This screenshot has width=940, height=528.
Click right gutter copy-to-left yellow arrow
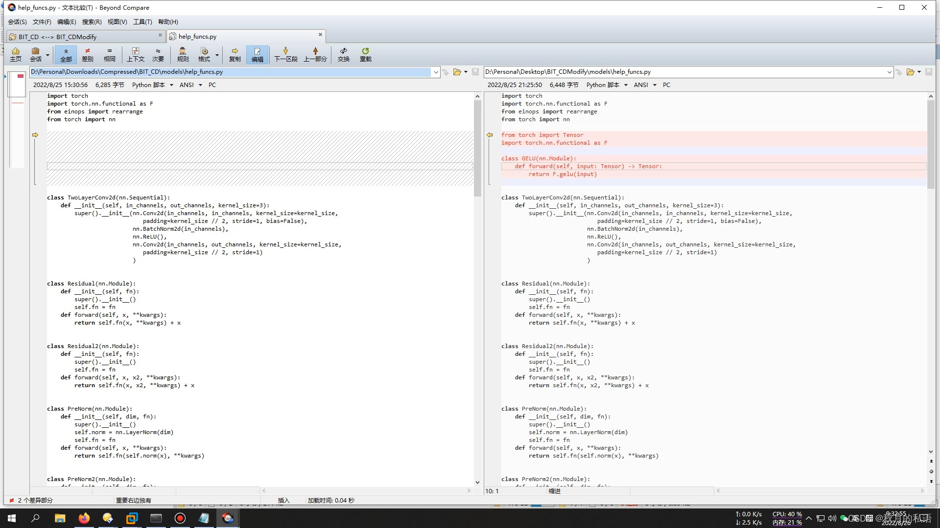click(490, 135)
